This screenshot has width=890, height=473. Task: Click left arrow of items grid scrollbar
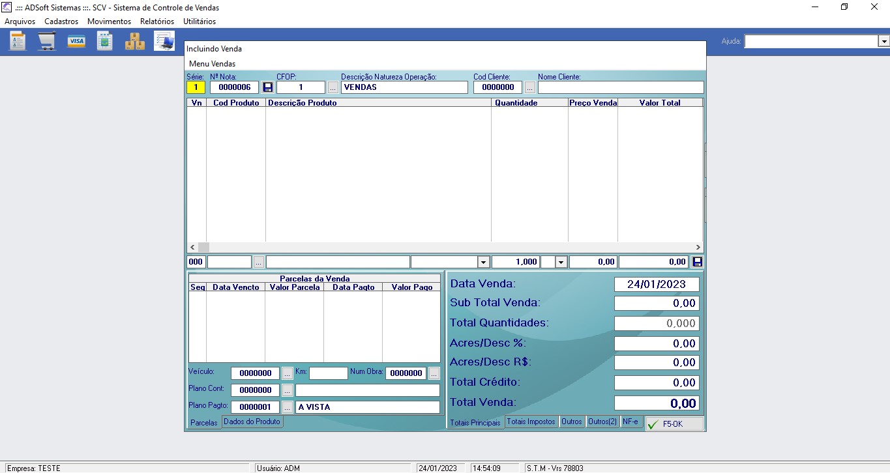coord(192,248)
